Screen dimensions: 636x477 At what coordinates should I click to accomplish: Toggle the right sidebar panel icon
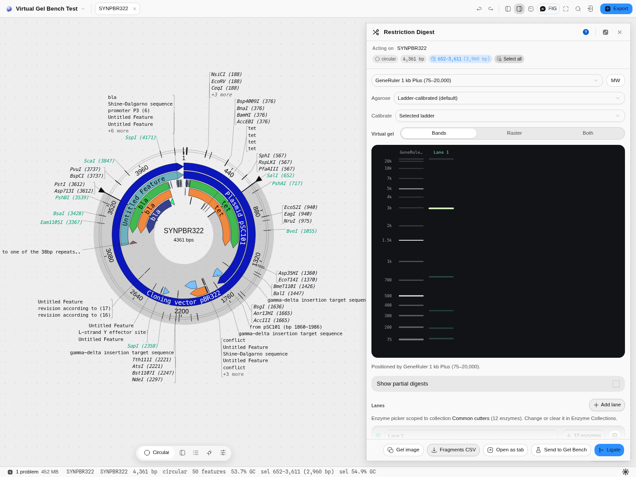(519, 9)
